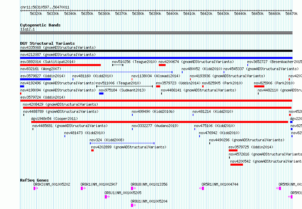Click the OR5R1 gene arrow glyph

(x=202, y=188)
